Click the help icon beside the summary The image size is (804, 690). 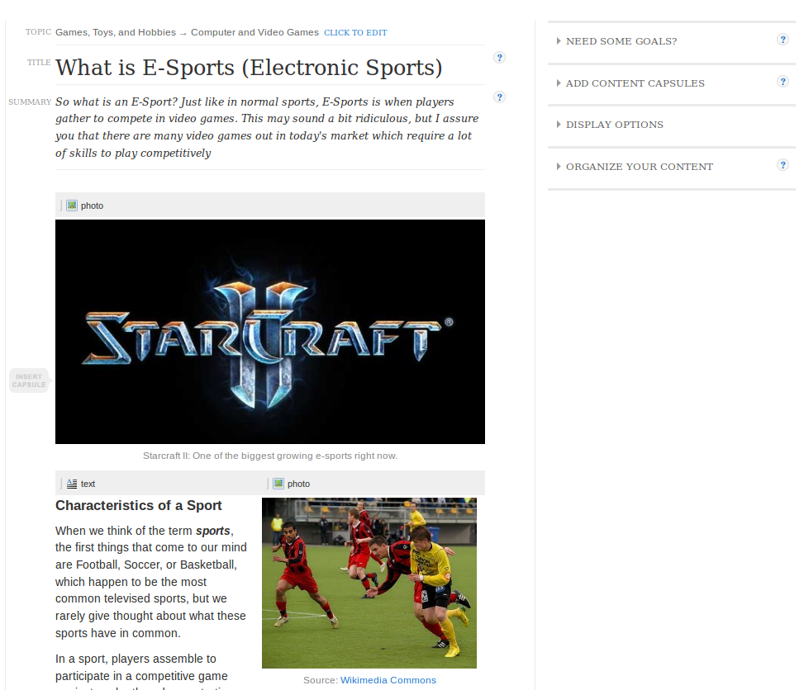point(499,97)
